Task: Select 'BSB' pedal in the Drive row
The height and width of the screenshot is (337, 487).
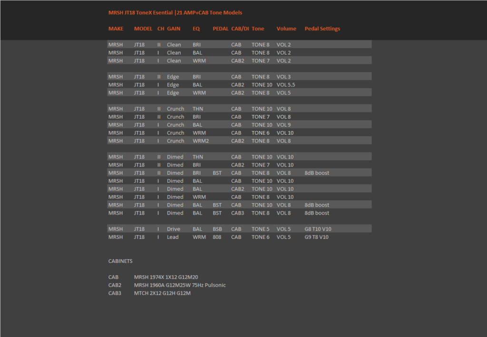Action: [x=217, y=229]
